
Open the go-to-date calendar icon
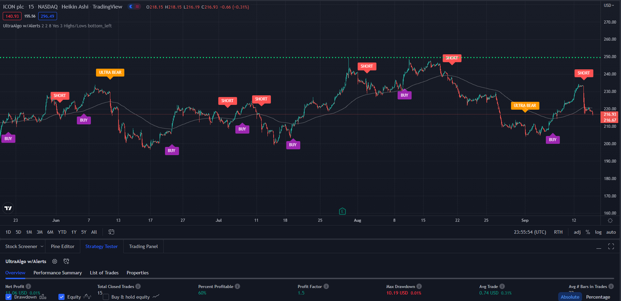pos(111,232)
